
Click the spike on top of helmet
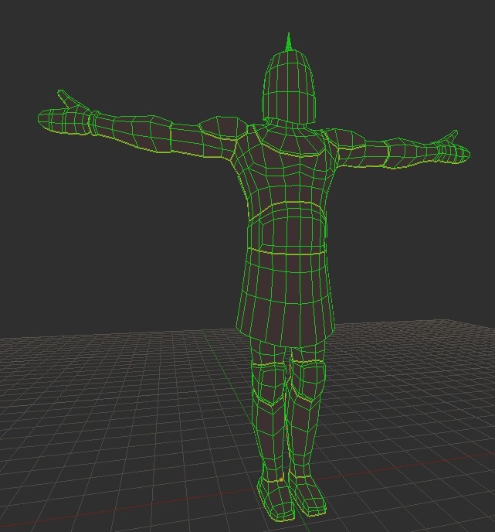(x=289, y=42)
